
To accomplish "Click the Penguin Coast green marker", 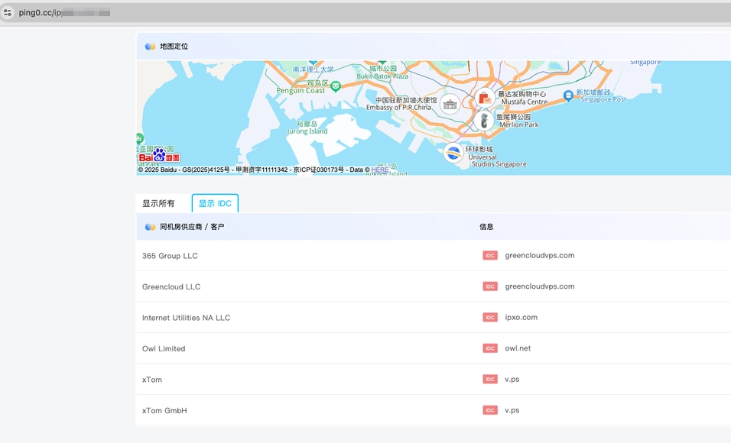I will 335,86.
